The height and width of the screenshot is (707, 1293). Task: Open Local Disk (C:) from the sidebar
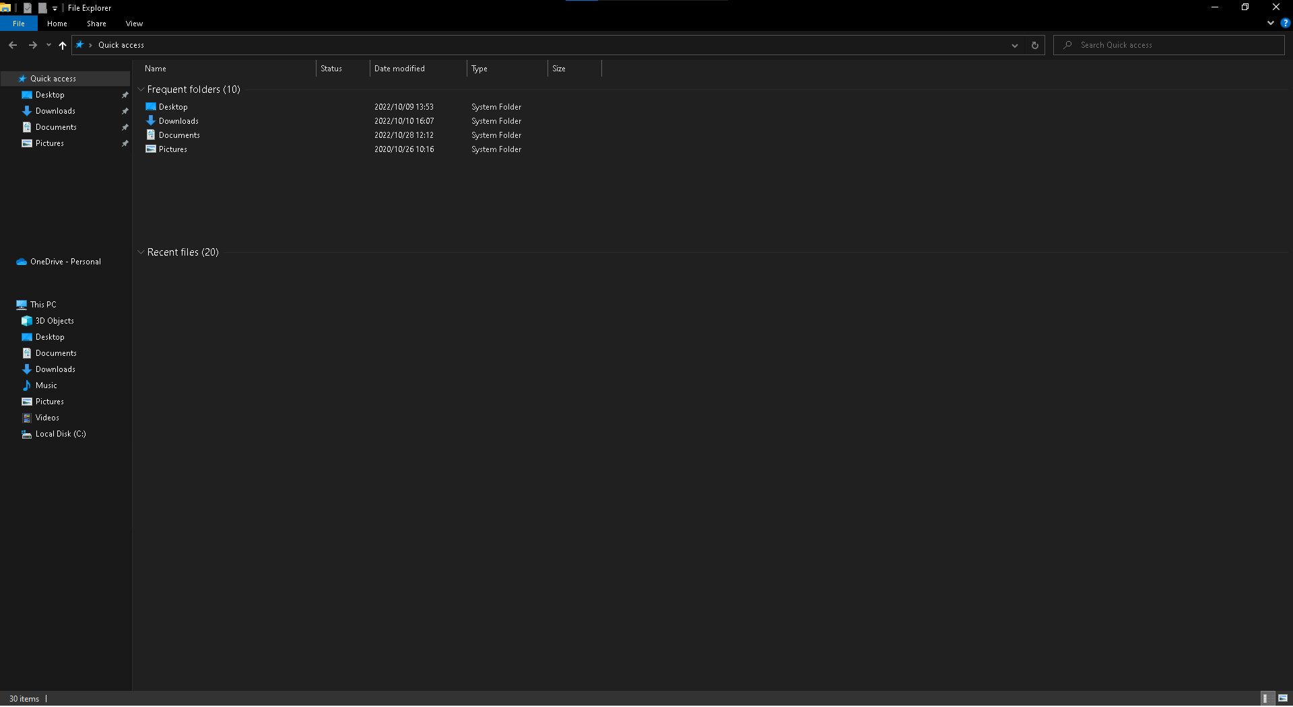click(59, 434)
